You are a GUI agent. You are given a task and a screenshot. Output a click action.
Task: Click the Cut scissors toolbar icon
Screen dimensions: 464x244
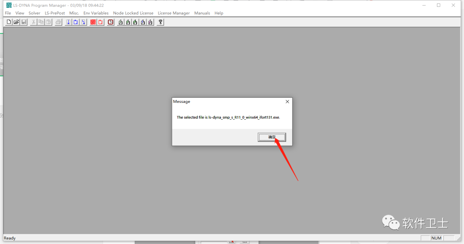(34, 22)
